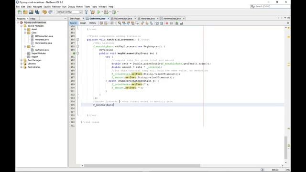This screenshot has height=172, width=306.
Task: Collapse the Source Packages tree node
Action: click(22, 26)
